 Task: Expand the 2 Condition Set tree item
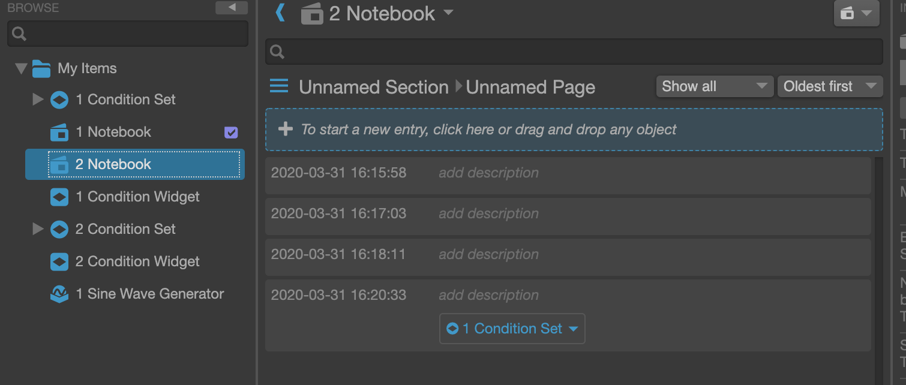[x=38, y=229]
